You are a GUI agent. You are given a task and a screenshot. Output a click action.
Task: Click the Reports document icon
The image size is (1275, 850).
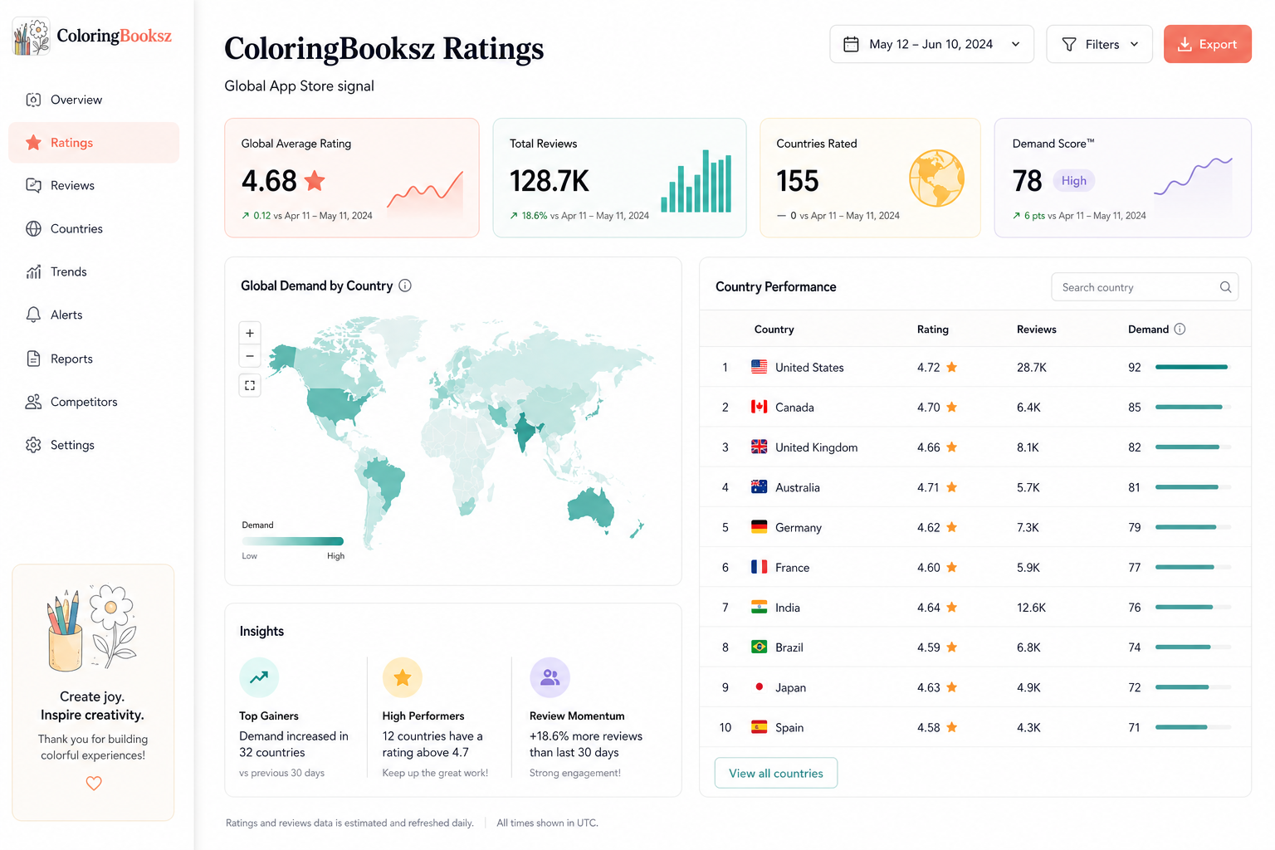pos(33,359)
